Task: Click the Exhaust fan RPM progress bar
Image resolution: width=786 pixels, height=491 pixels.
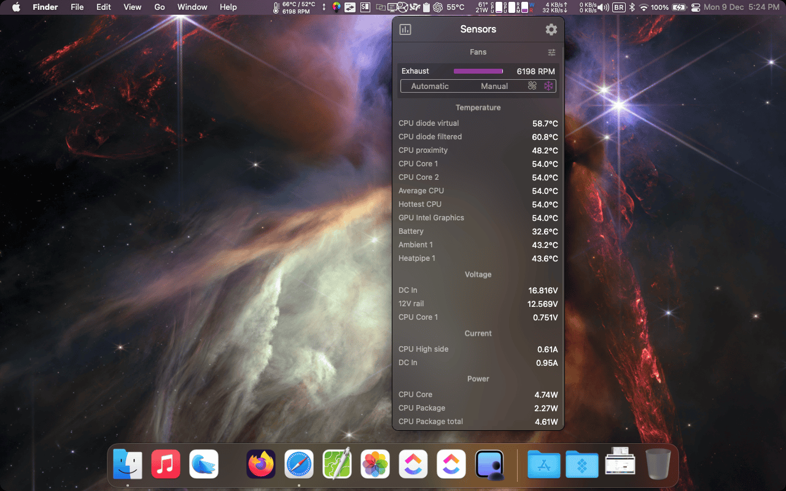Action: coord(478,71)
